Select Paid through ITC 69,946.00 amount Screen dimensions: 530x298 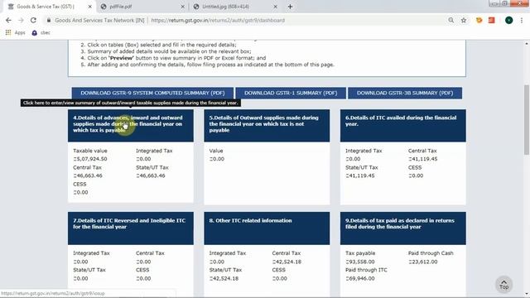[x=360, y=278]
